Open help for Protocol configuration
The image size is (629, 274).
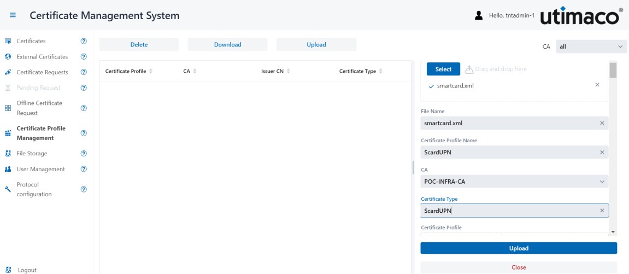pos(84,189)
